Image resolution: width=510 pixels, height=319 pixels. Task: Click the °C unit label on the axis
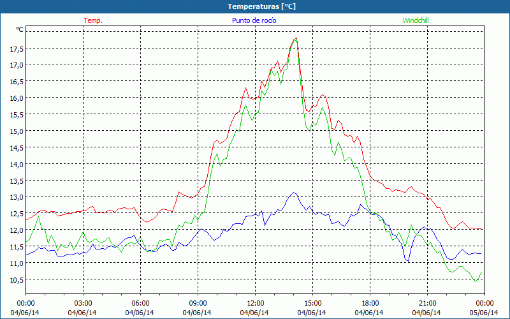point(20,29)
